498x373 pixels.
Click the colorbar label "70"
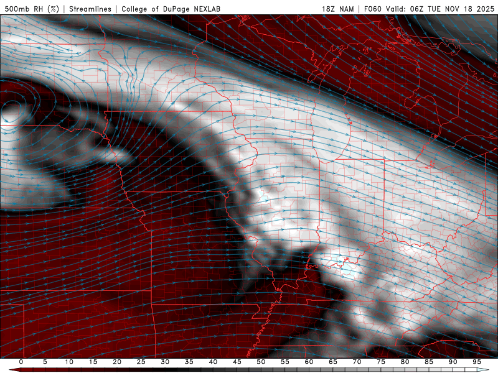click(x=357, y=362)
